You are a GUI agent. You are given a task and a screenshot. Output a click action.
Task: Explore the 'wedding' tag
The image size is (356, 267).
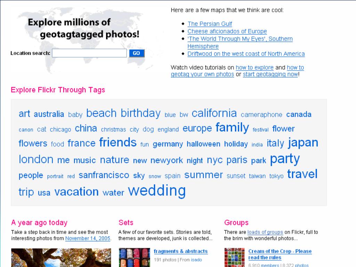157,191
